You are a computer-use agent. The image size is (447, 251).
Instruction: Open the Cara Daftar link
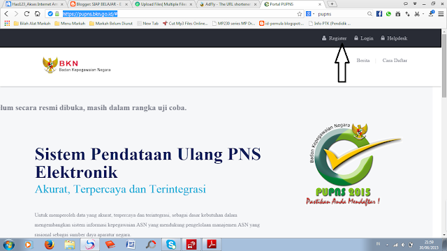click(x=395, y=61)
